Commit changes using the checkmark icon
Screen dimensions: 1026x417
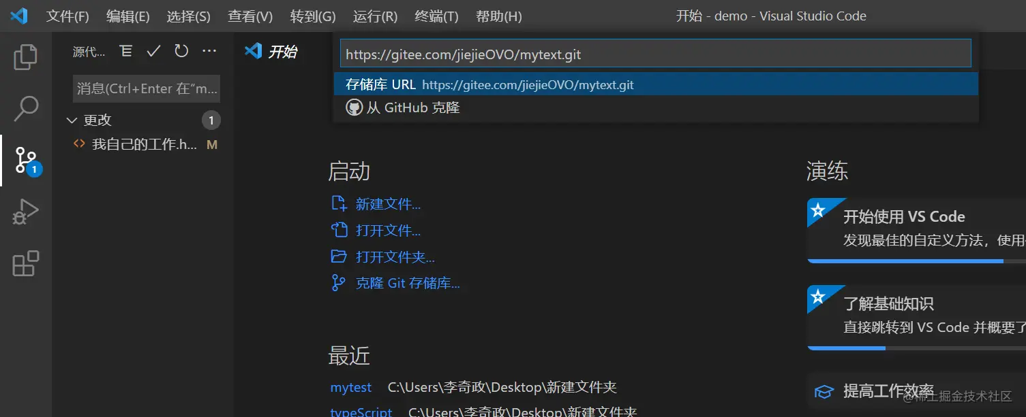[153, 50]
